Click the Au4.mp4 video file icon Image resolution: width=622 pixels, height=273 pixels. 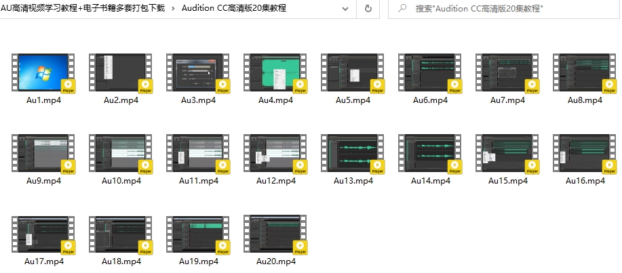coord(275,72)
